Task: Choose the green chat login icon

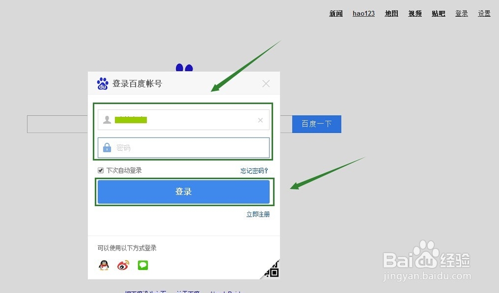Action: [x=143, y=266]
